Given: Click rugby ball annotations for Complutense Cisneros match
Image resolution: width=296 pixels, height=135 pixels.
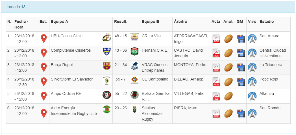Looking at the screenshot, I should point(228,53).
